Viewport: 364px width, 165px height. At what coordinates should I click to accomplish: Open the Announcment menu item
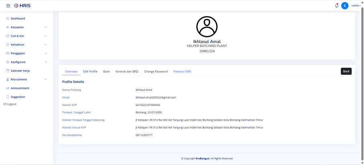(20, 88)
